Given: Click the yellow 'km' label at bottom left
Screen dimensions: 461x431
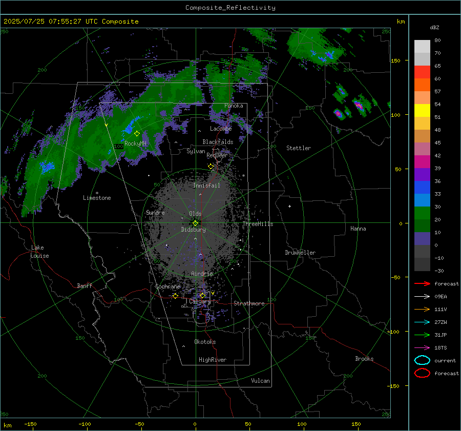Looking at the screenshot, I should pos(8,425).
